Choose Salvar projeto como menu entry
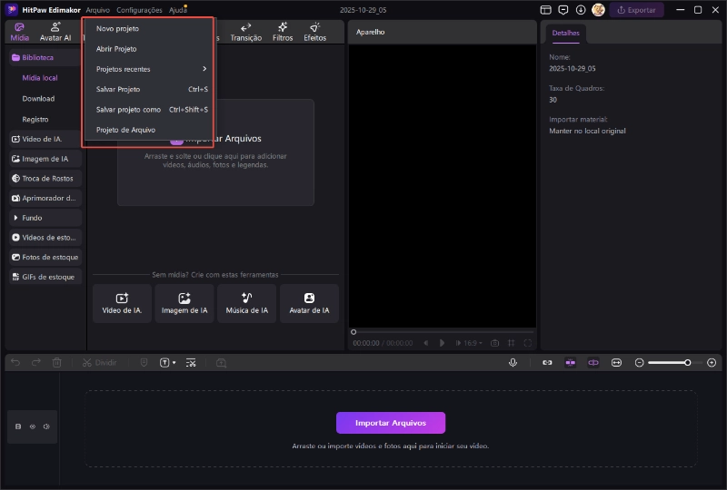Screen dimensions: 727x490 128,110
